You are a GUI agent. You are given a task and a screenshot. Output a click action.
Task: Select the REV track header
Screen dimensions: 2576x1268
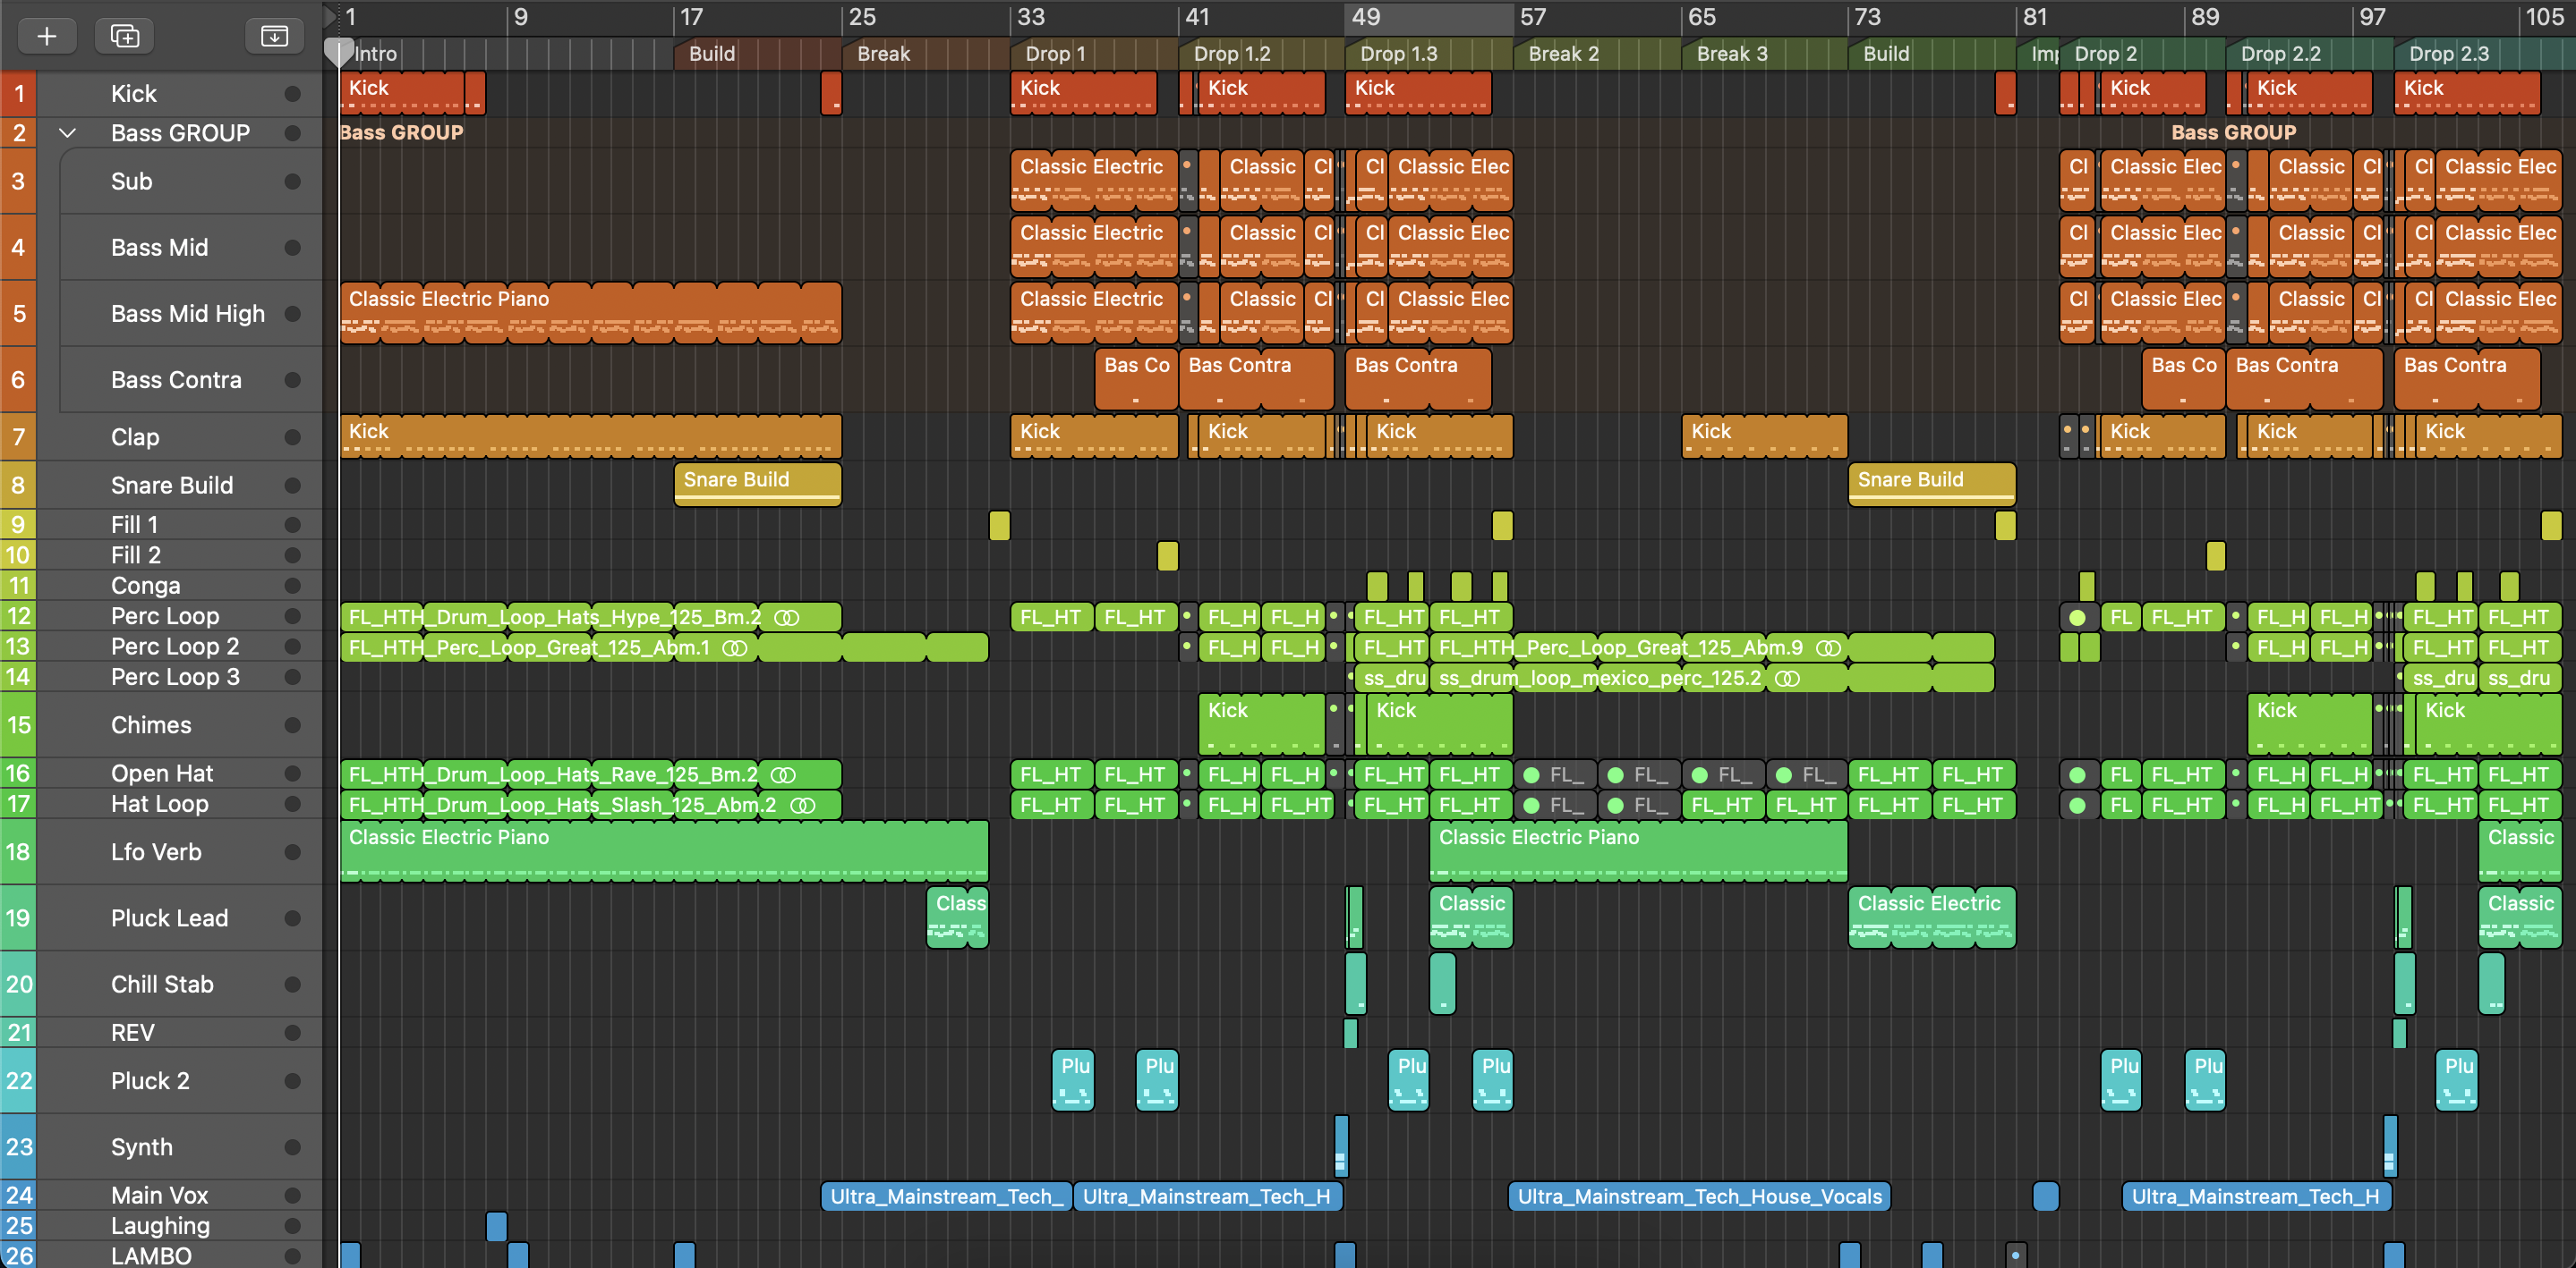point(180,1033)
